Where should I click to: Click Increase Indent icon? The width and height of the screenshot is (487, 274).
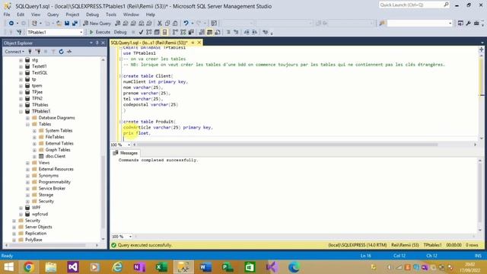(x=254, y=32)
